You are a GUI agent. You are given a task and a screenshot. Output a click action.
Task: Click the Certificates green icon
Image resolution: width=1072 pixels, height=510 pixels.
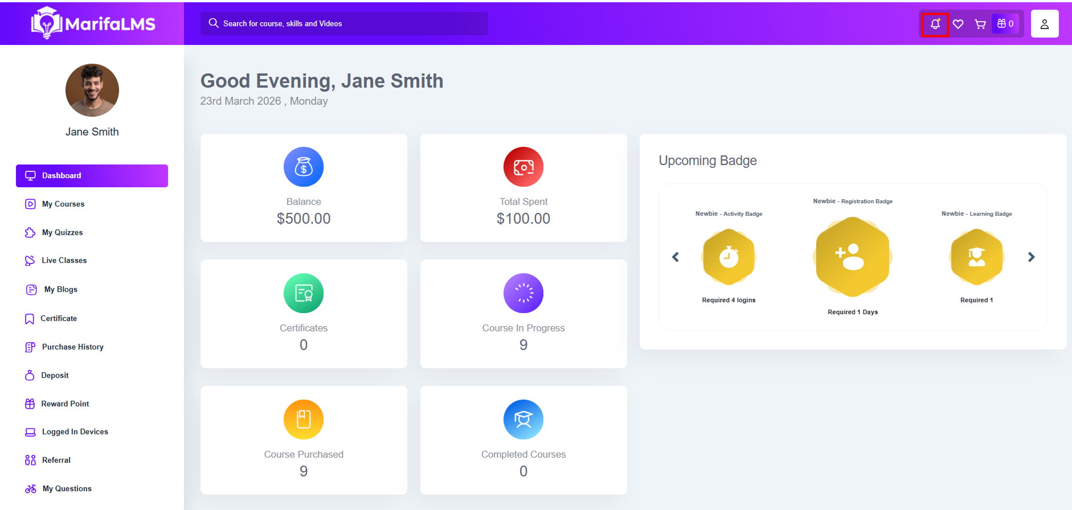tap(304, 293)
